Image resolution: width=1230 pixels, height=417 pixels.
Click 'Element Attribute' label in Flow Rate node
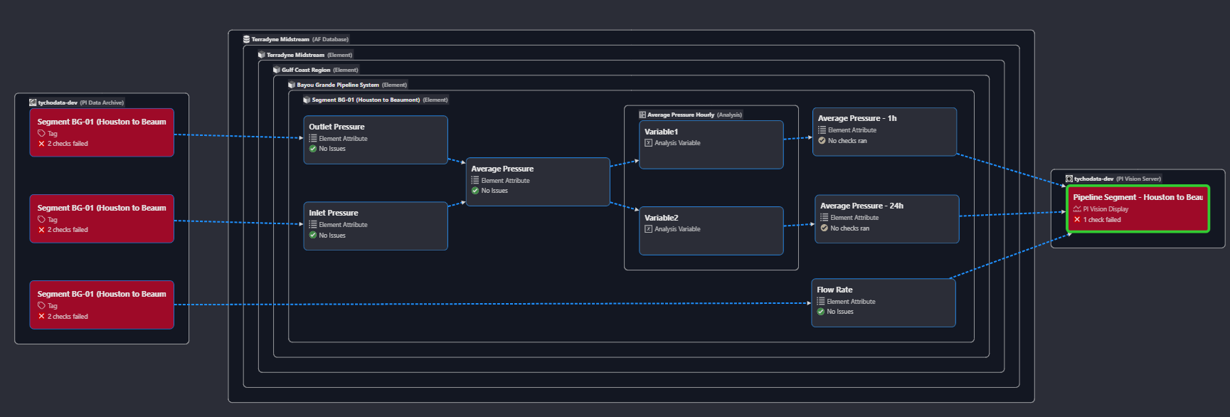(851, 302)
